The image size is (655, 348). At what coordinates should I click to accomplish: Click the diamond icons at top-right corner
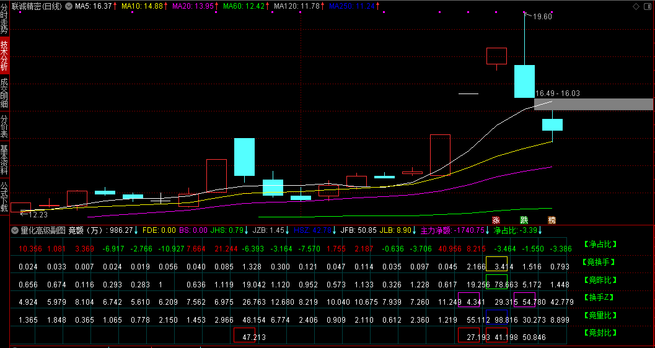point(641,6)
